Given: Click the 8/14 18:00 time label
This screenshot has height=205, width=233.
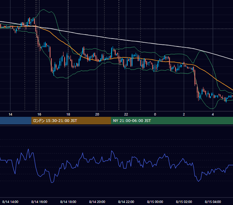Looking at the screenshot, I should click(68, 202).
